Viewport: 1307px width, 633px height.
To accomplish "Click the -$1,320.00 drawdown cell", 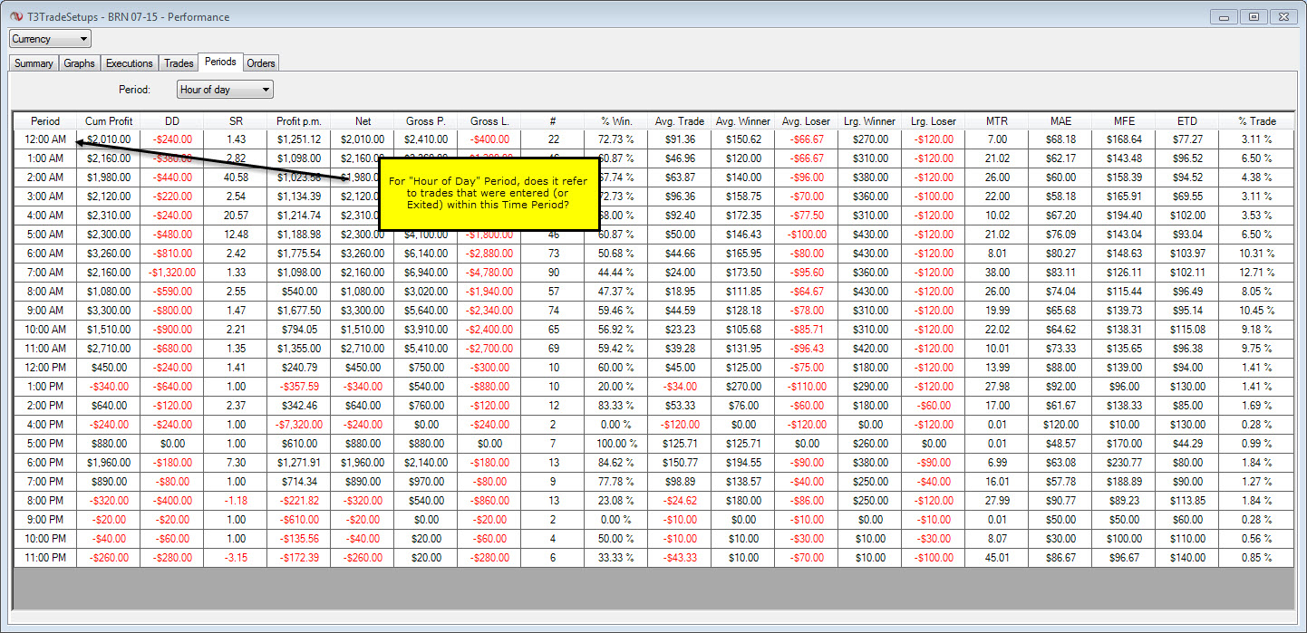I will pyautogui.click(x=172, y=273).
